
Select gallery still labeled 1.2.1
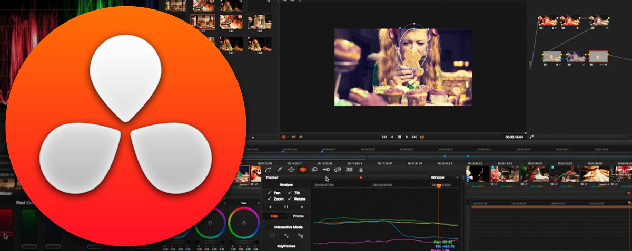pyautogui.click(x=231, y=22)
